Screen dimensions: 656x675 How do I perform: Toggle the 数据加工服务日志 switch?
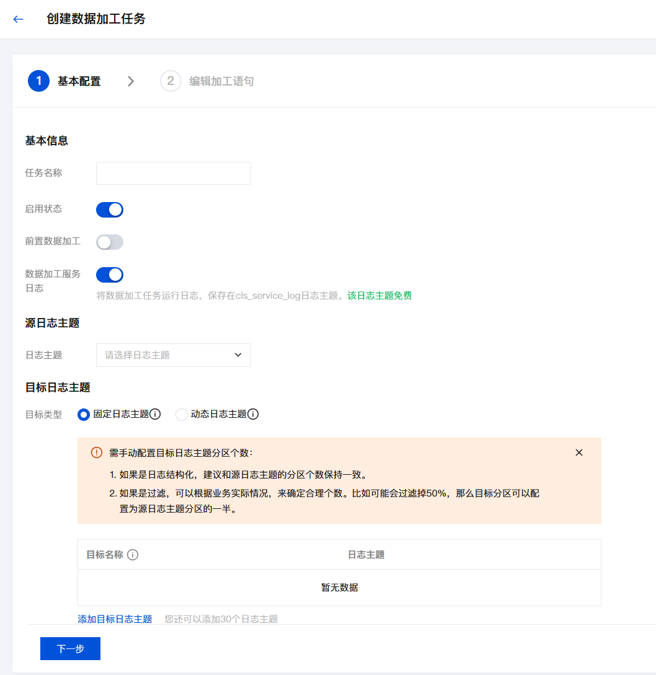pyautogui.click(x=109, y=275)
